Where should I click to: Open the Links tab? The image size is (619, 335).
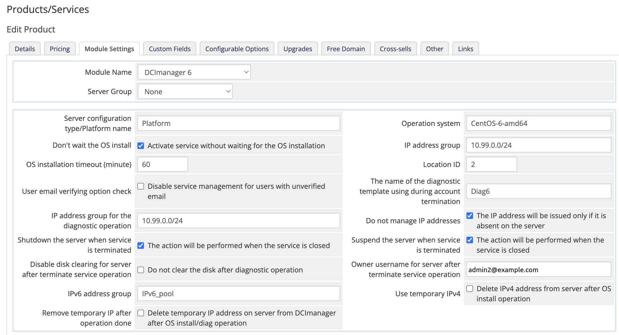(x=466, y=49)
